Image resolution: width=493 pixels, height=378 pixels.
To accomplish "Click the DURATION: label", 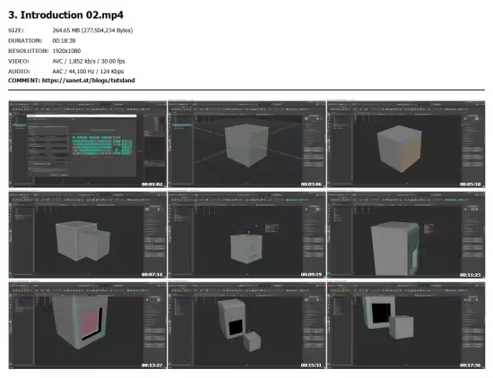I will click(25, 40).
